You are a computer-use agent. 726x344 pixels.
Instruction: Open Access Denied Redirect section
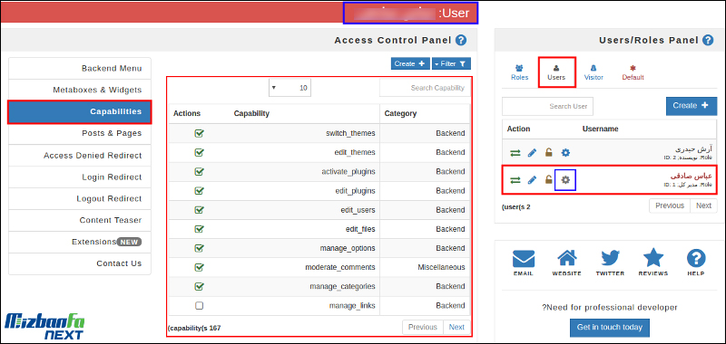(x=80, y=156)
